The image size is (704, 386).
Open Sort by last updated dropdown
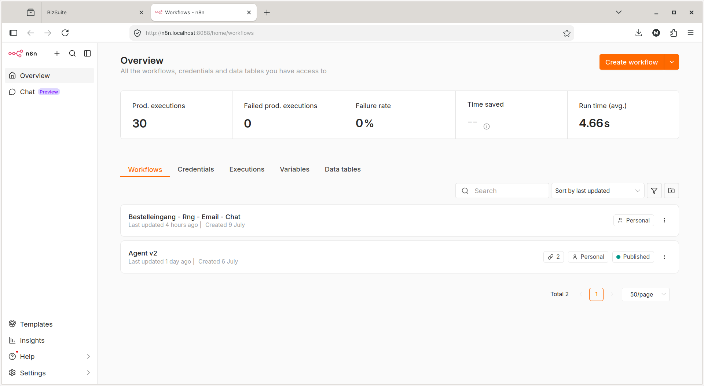tap(597, 191)
